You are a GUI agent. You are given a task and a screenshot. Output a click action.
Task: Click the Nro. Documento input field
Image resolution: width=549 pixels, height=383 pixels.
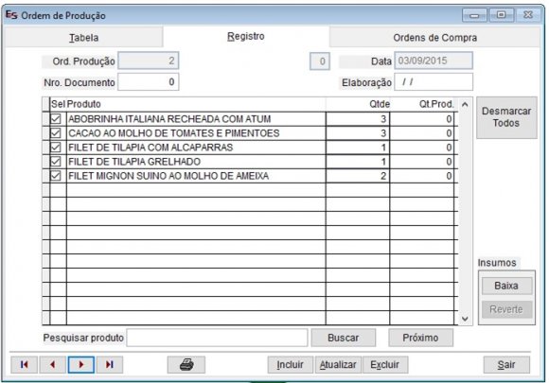(149, 82)
